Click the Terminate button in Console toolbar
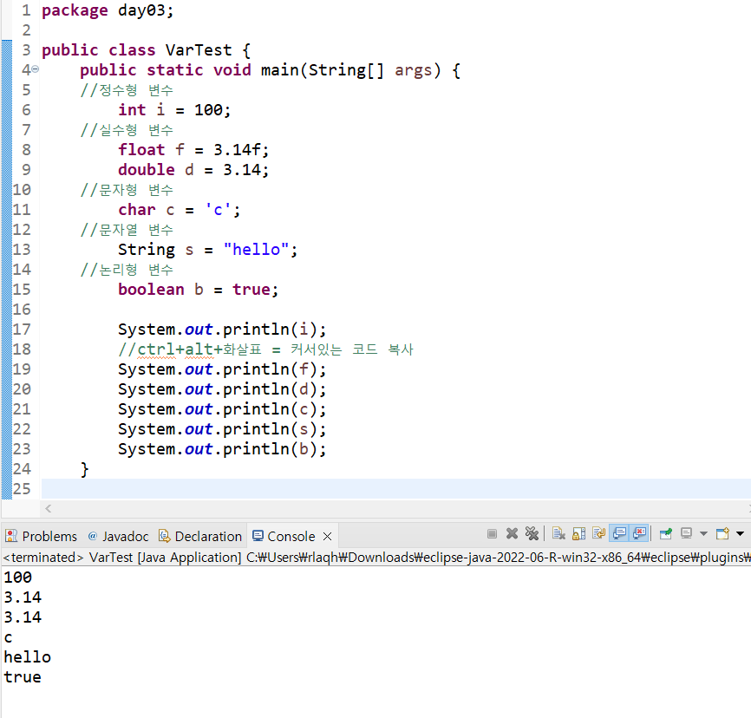Viewport: 751px width, 718px height. pos(492,533)
